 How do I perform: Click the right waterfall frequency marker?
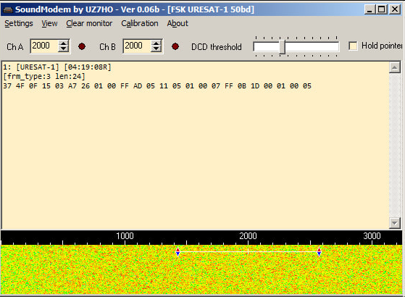pyautogui.click(x=319, y=251)
